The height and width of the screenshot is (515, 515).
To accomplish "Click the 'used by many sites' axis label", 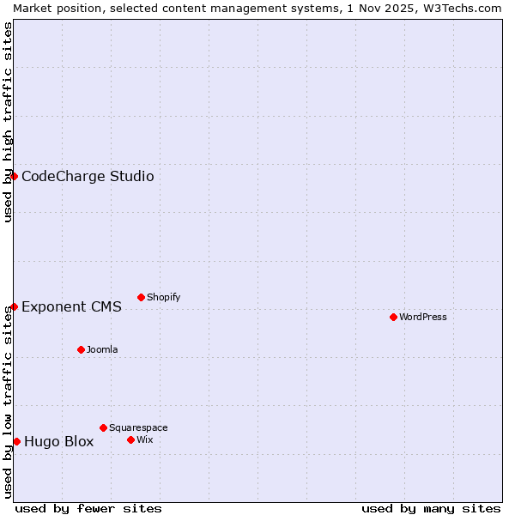I will 431,508.
